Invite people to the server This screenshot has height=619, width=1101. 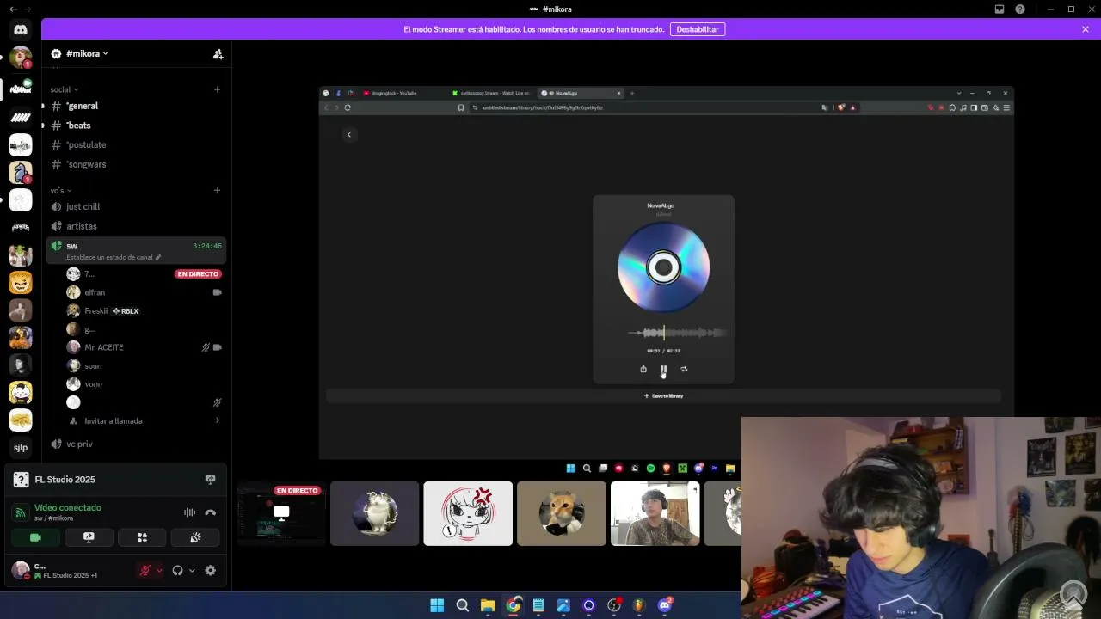point(218,53)
